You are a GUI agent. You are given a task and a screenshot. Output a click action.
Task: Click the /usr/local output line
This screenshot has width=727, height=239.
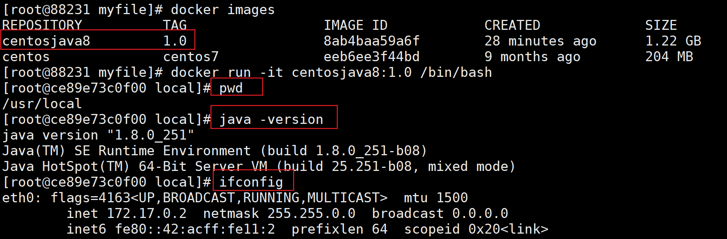pyautogui.click(x=42, y=104)
